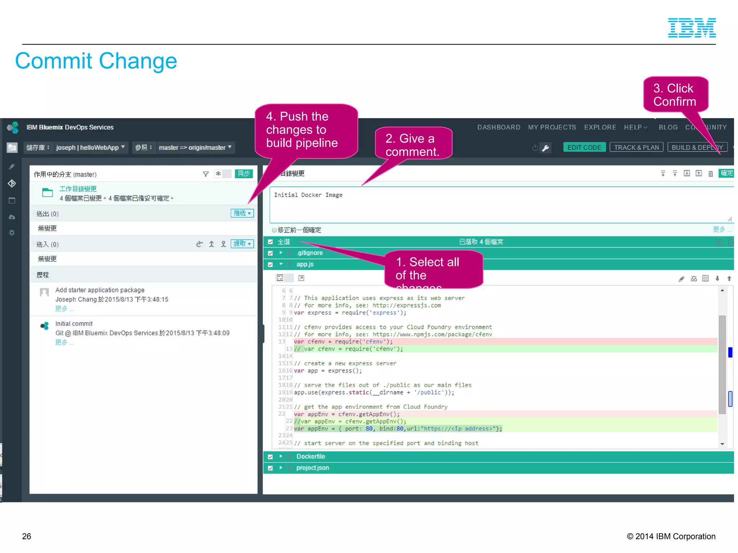The image size is (738, 553).
Task: Click the rebase icon in the incoming section
Action: tap(199, 244)
